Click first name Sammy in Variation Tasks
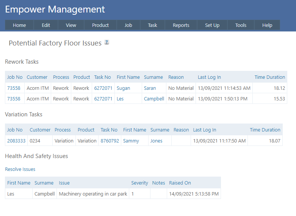Viewport: 296px width, 216px height. coord(131,141)
